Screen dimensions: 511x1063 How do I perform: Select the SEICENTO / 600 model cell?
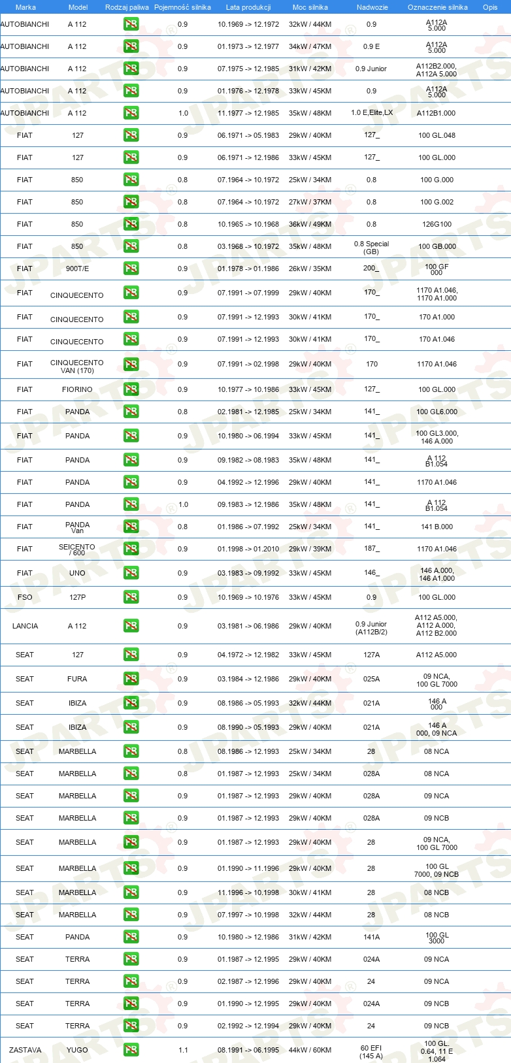77,549
